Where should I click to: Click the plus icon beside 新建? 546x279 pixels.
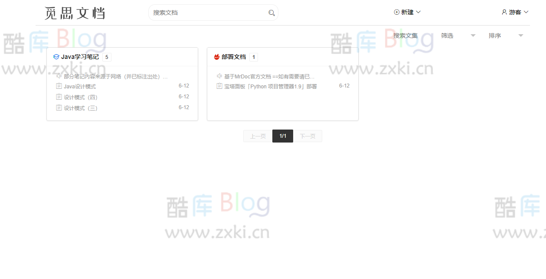click(x=395, y=12)
